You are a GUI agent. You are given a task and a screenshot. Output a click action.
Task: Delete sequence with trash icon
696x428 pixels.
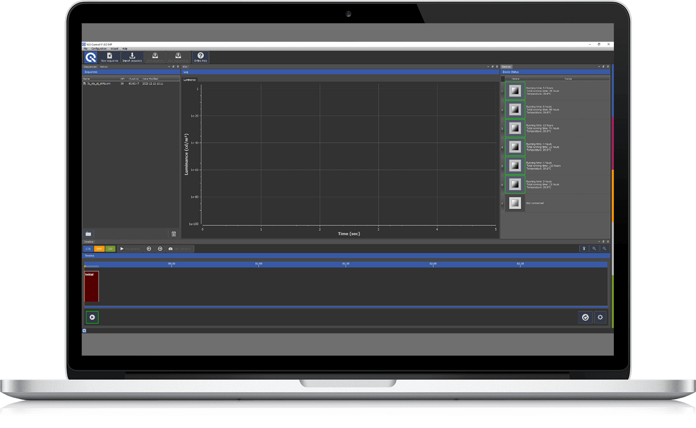[x=174, y=234]
